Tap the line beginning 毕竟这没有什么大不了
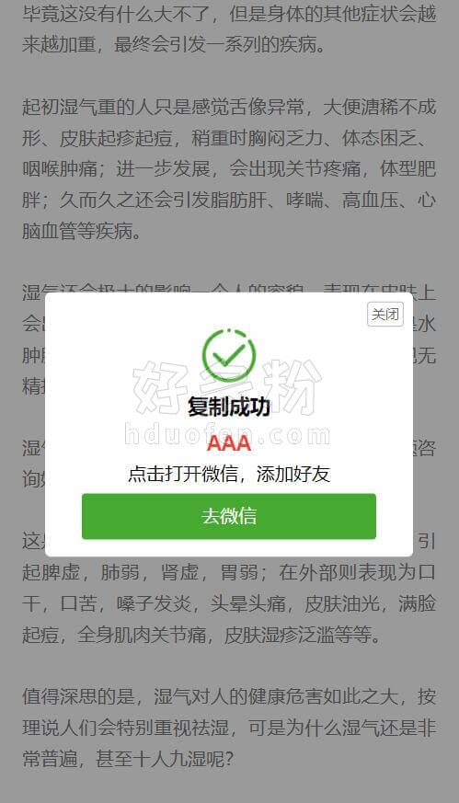This screenshot has height=803, width=459. [229, 14]
